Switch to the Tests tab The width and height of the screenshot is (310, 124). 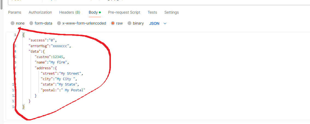(x=152, y=12)
